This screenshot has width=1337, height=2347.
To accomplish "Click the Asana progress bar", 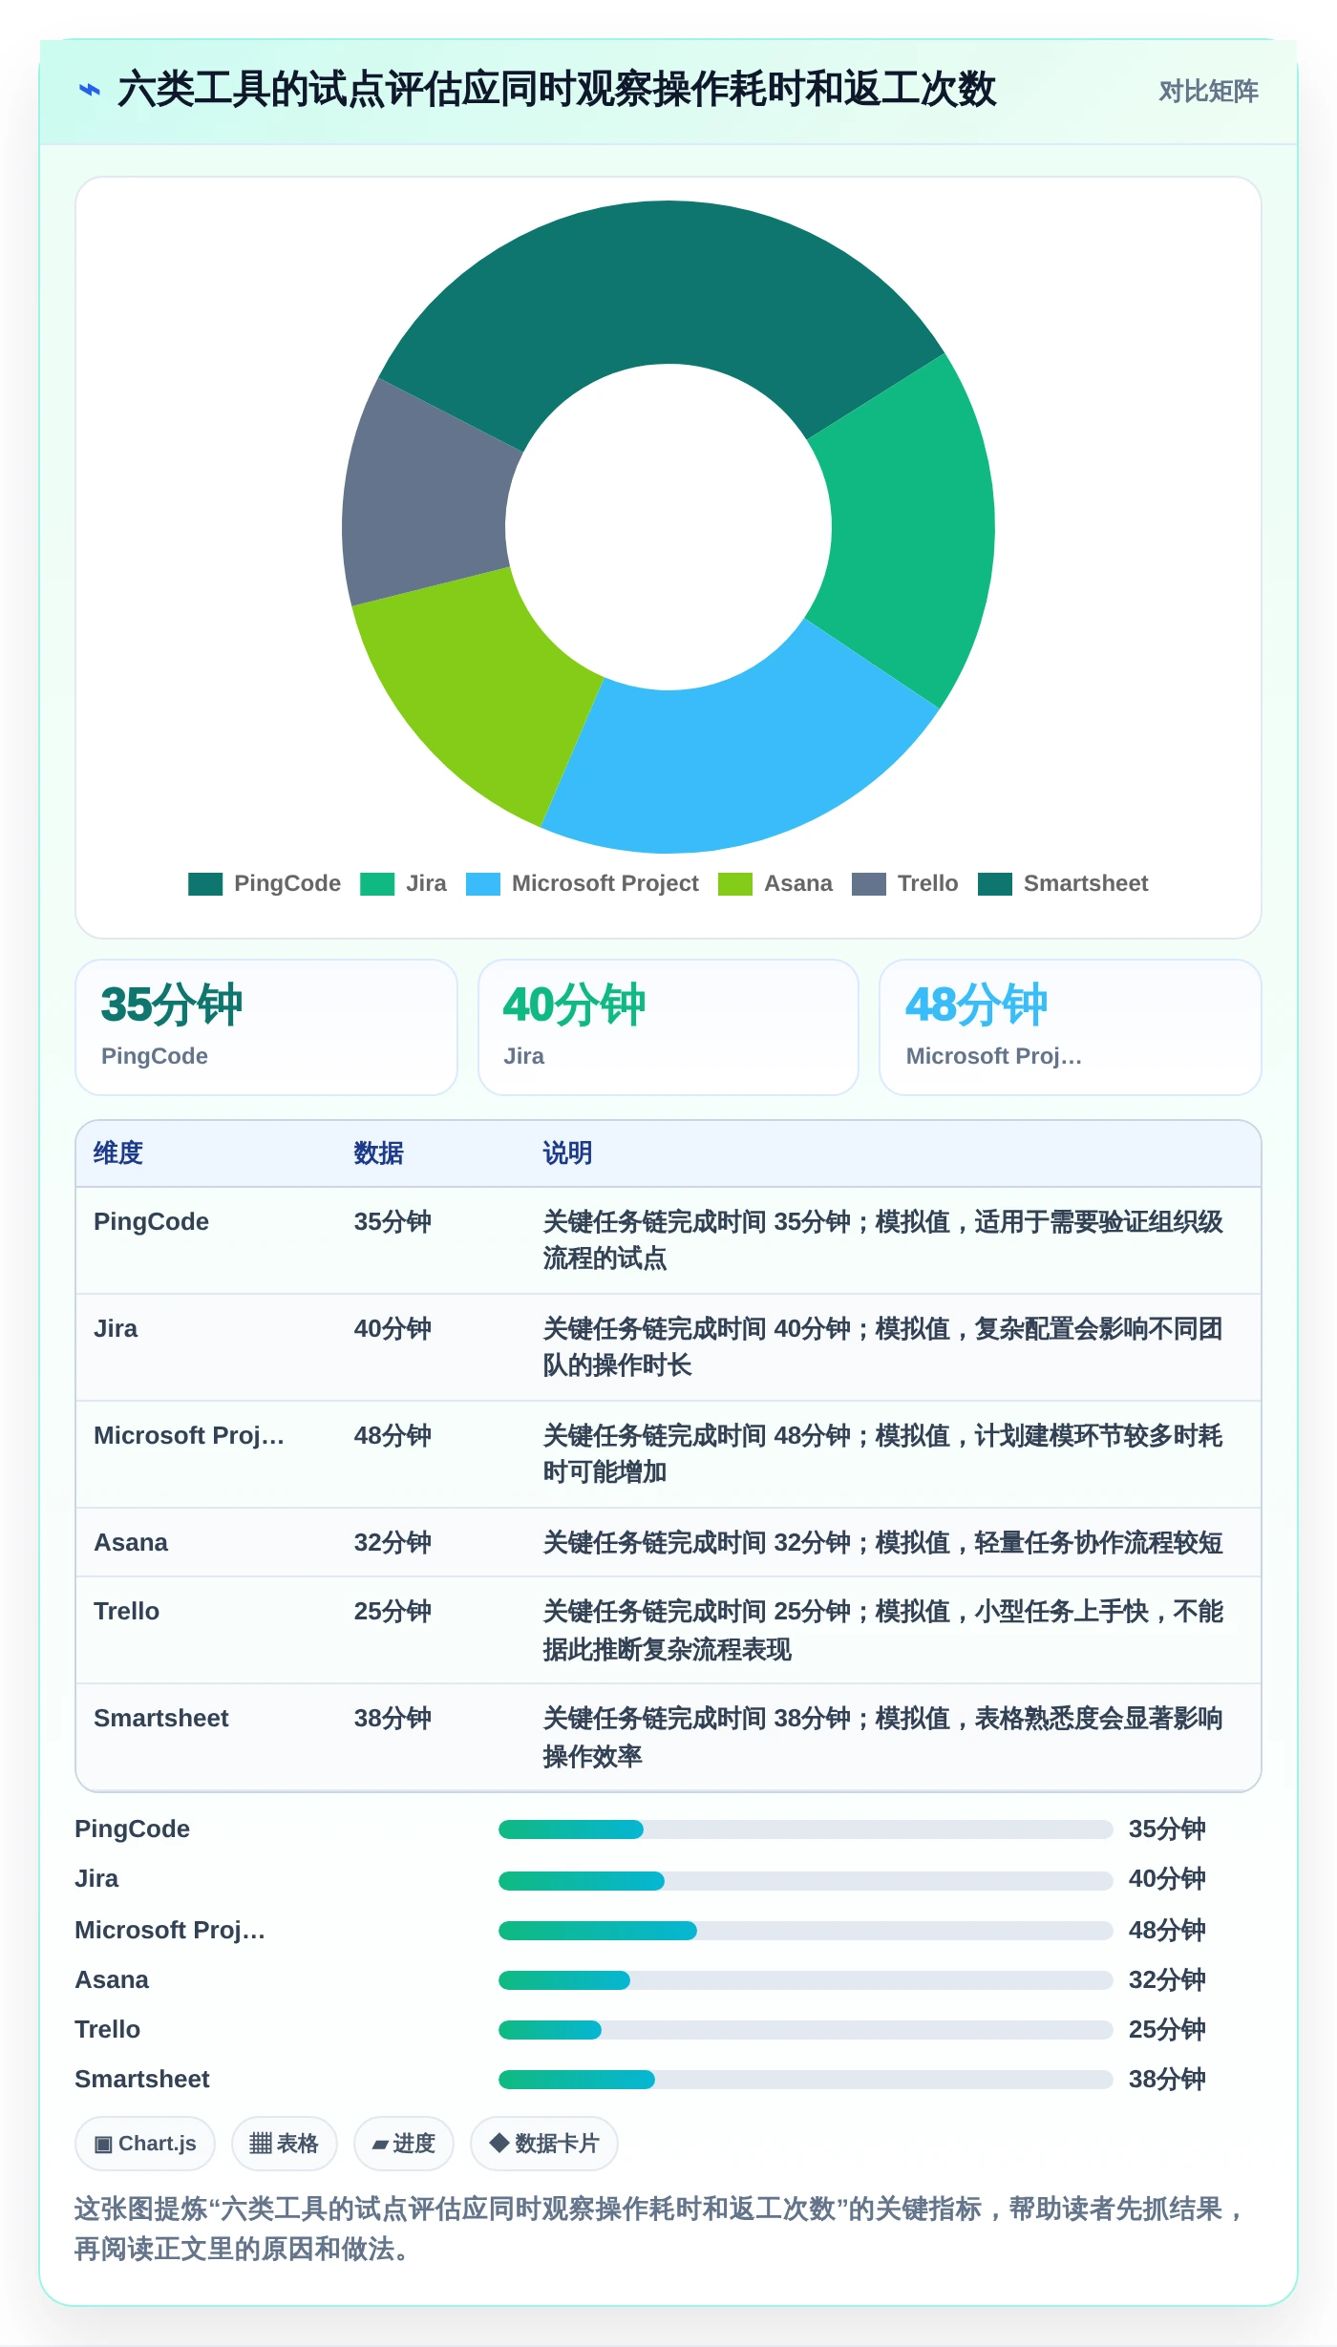I will [x=805, y=1980].
